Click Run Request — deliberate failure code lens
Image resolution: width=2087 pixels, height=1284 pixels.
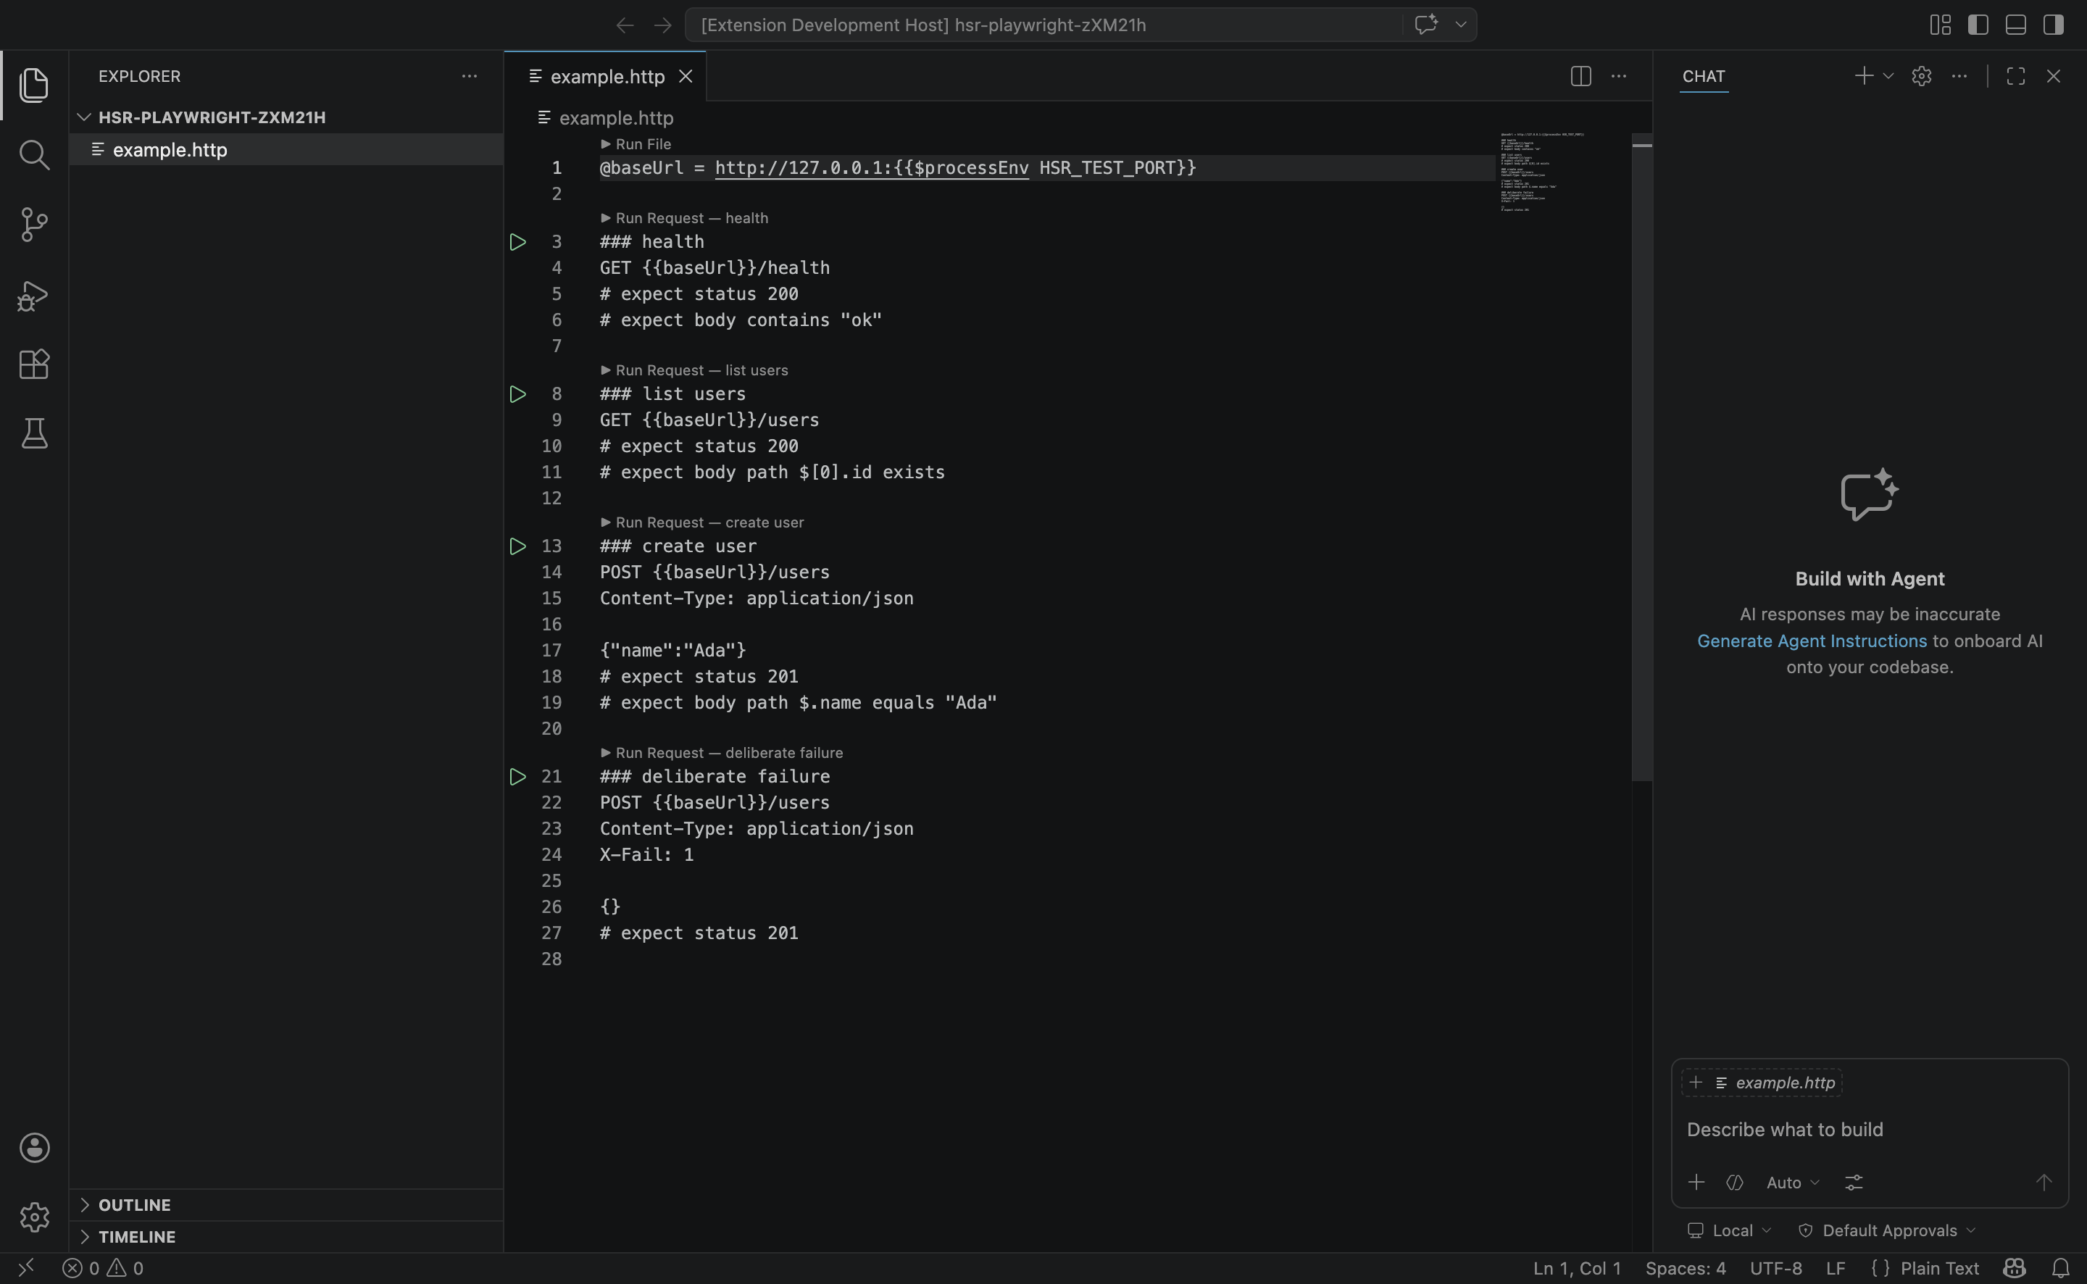pos(722,752)
